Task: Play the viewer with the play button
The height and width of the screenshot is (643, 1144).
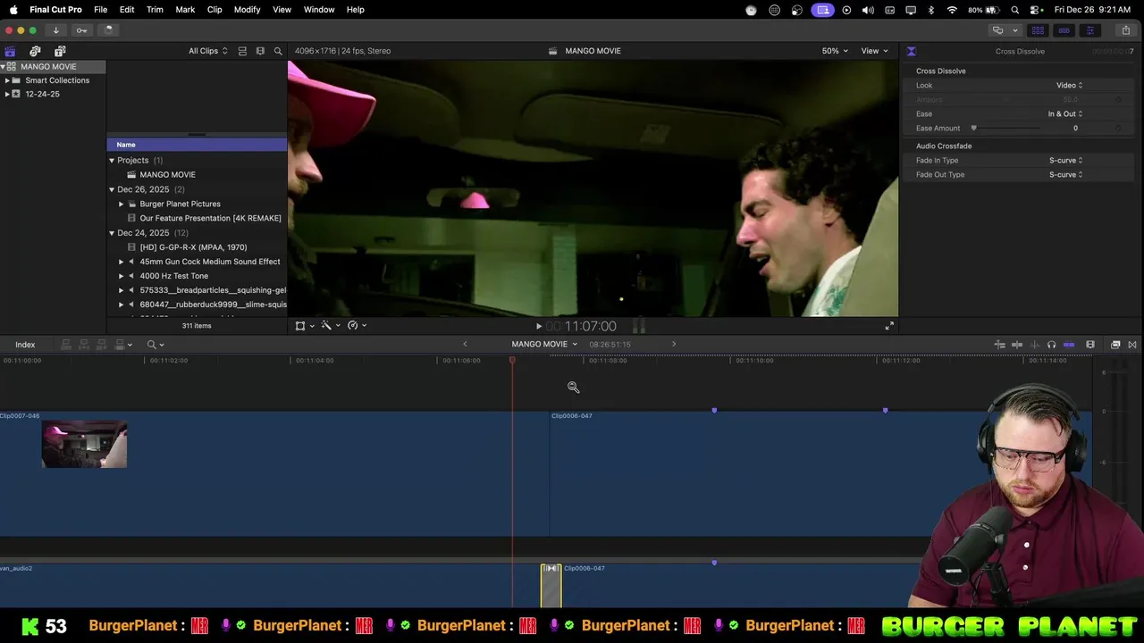Action: (538, 327)
